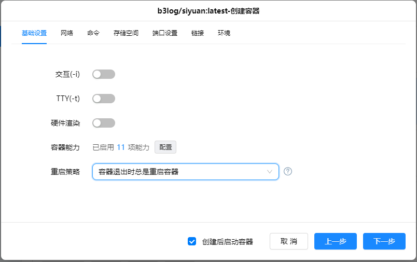Switch to the 网络 tab
417x262 pixels.
[67, 33]
